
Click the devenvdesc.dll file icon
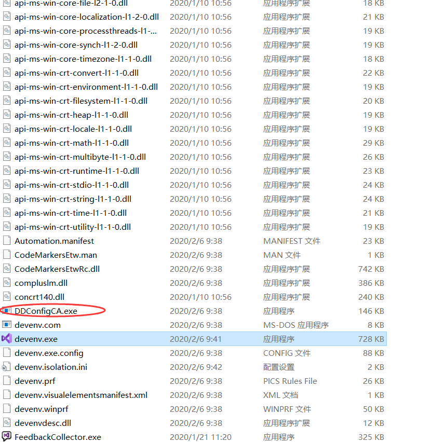tap(6, 423)
